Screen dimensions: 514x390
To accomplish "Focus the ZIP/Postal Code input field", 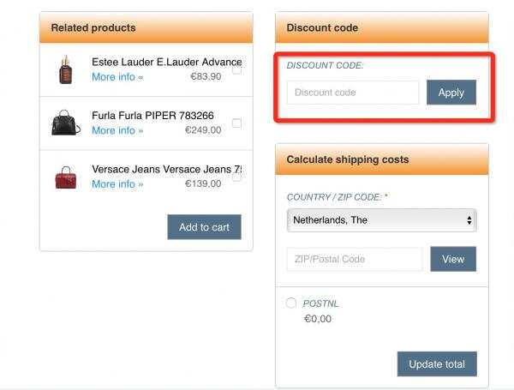I will tap(355, 259).
